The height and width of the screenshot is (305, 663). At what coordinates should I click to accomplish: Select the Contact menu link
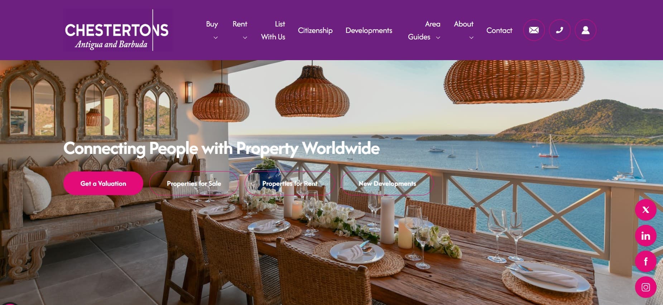pos(499,30)
